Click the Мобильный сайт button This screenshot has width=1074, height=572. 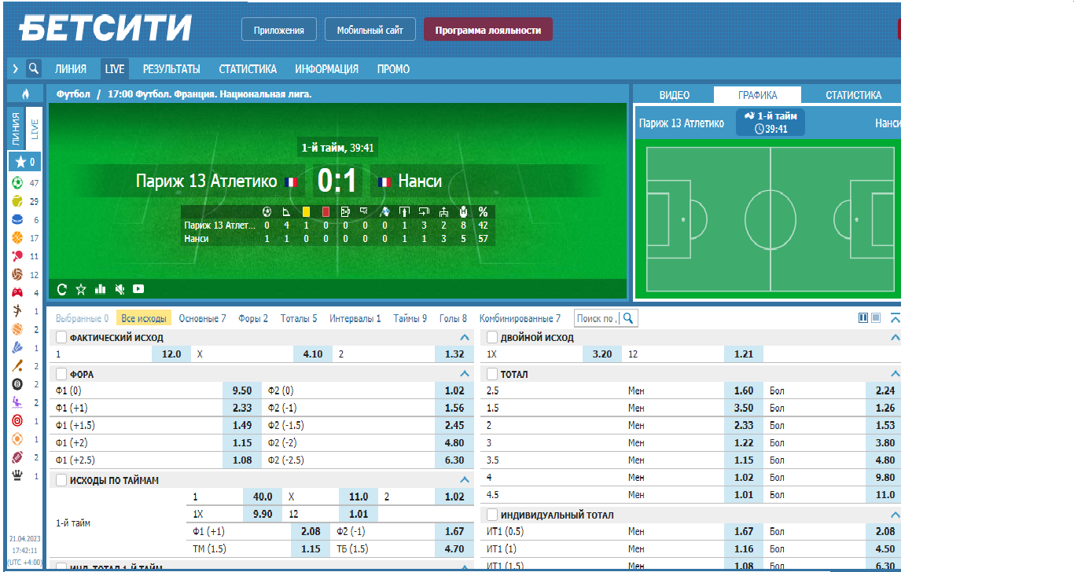(x=370, y=30)
